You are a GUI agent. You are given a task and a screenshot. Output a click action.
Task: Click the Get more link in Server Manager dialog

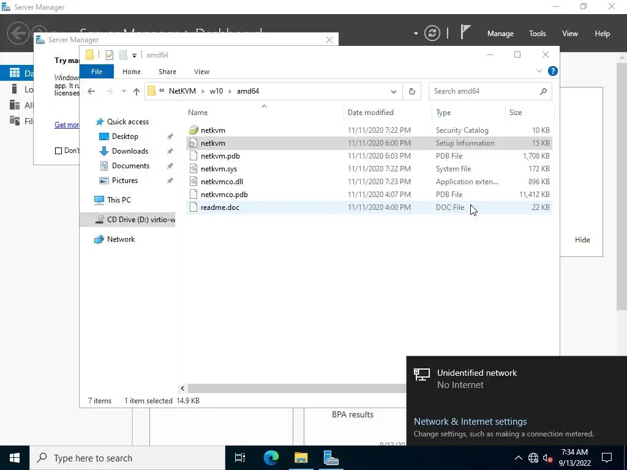point(67,125)
